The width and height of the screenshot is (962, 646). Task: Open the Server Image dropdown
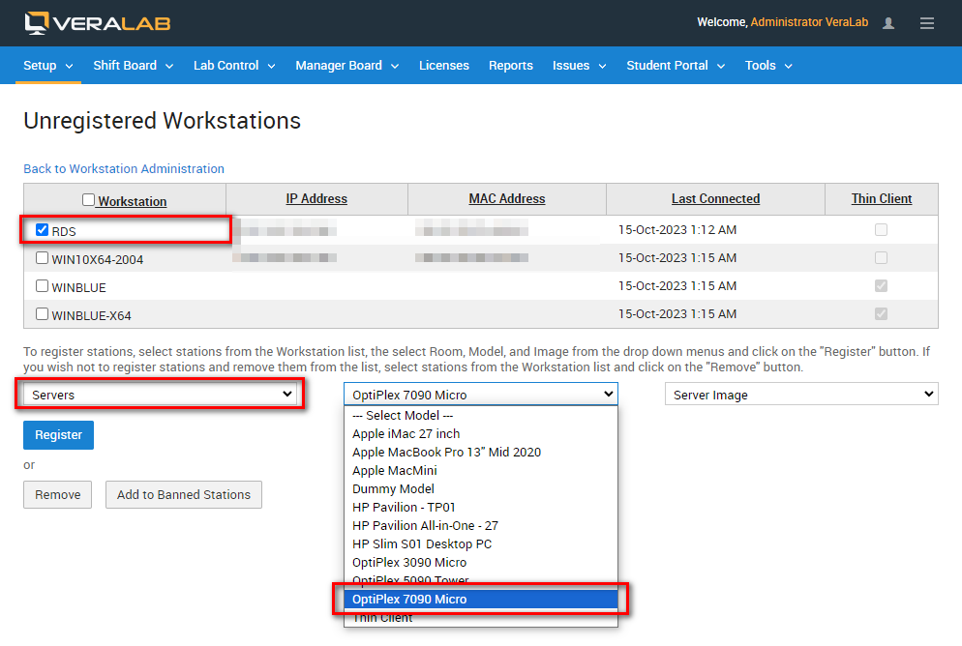coord(801,395)
